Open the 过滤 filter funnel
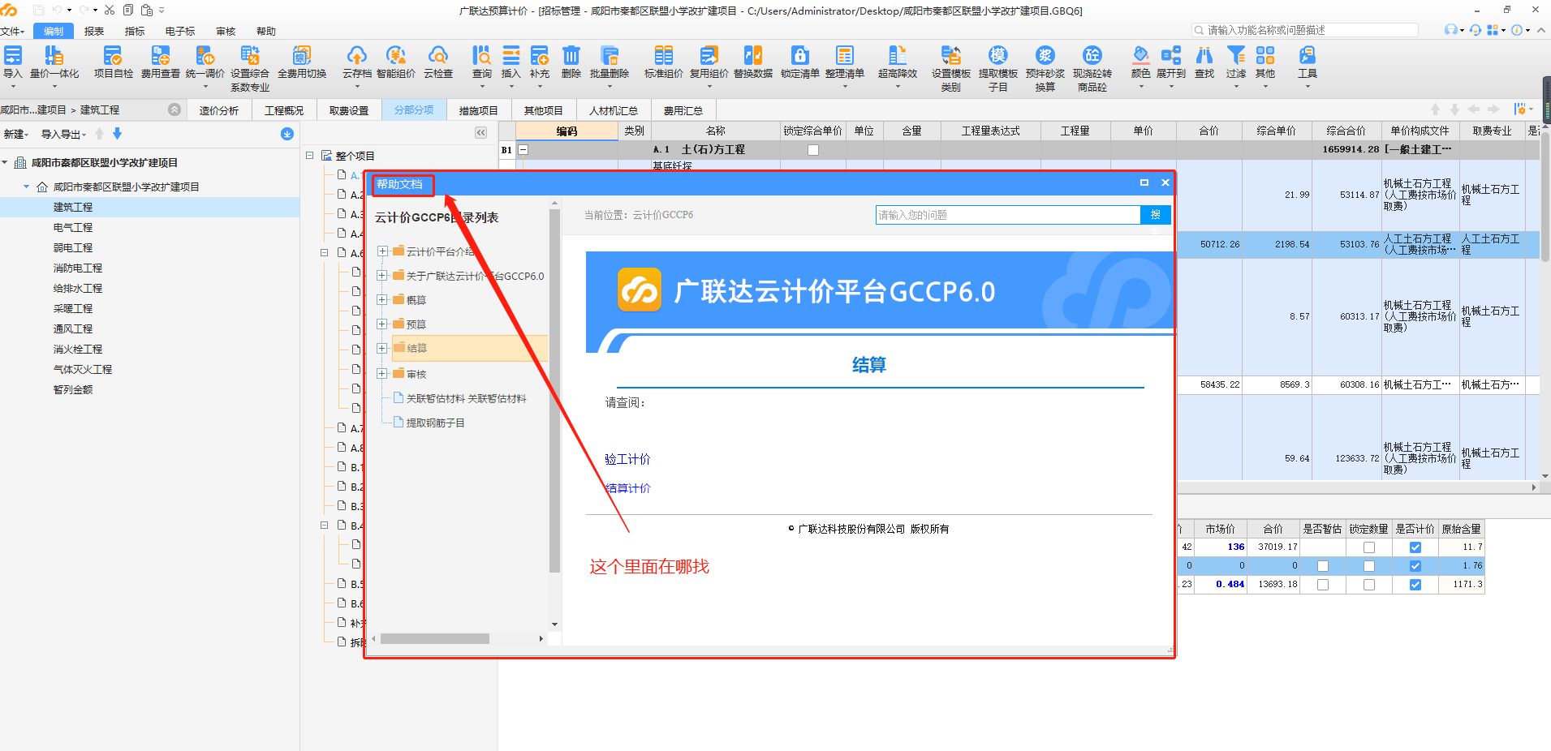This screenshot has width=1551, height=751. click(1236, 55)
